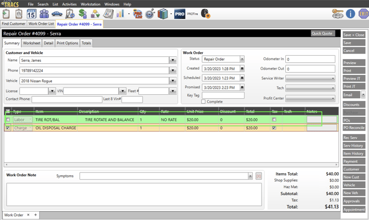
Task: Open the Scheduled date calendar picker
Action: [242, 78]
